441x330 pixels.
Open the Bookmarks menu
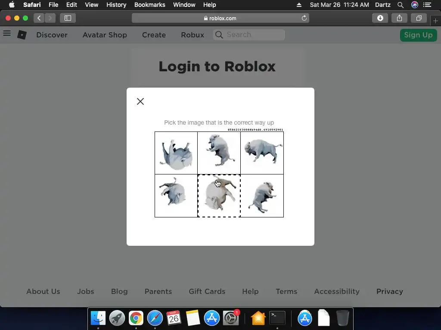149,5
